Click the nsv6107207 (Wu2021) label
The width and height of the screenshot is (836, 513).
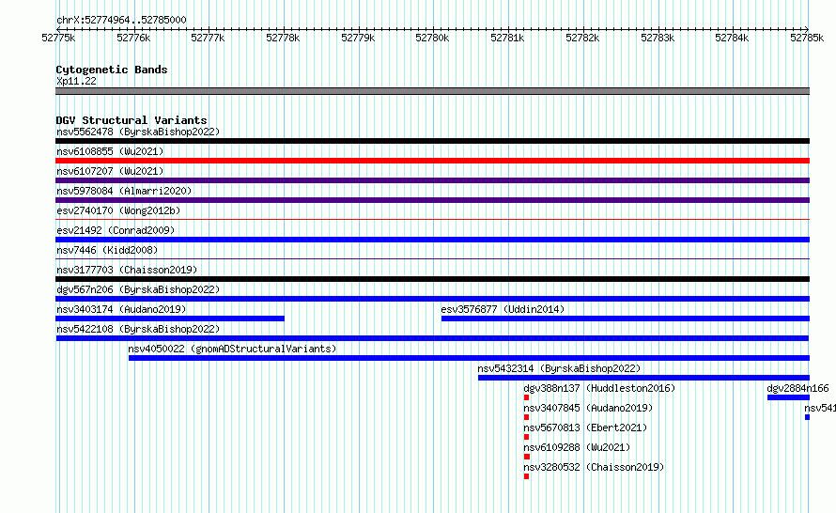point(110,171)
